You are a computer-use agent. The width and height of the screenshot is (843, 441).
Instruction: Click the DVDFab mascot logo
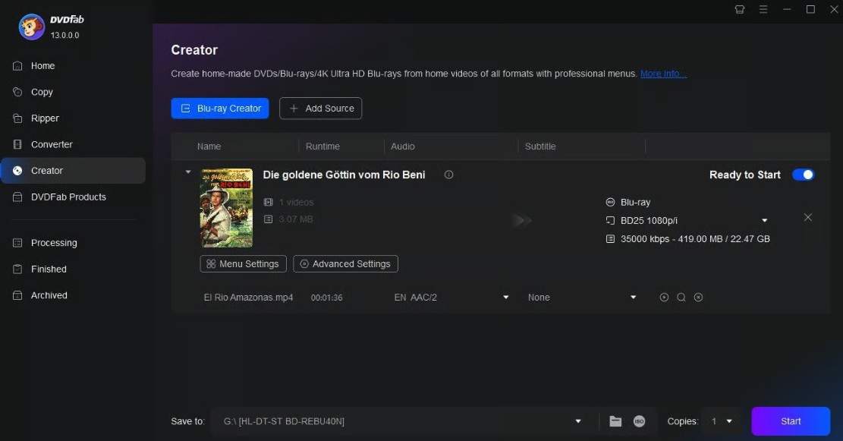[31, 27]
